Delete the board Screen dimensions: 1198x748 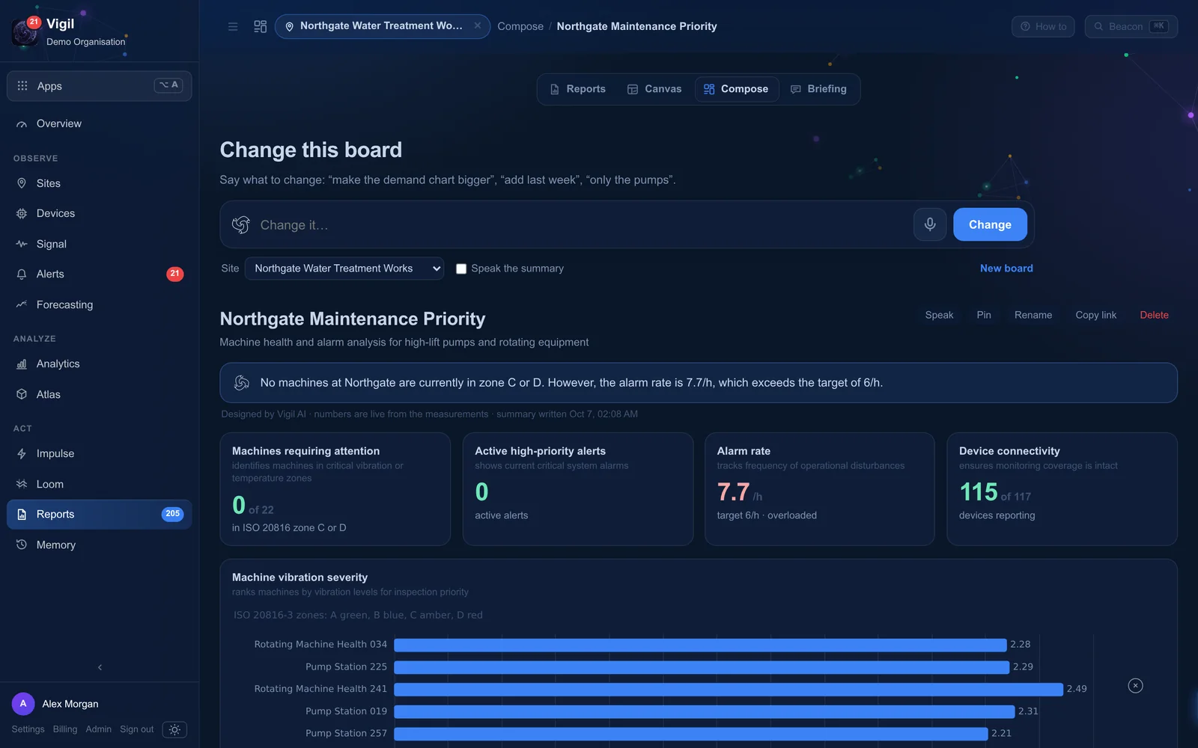click(x=1154, y=315)
